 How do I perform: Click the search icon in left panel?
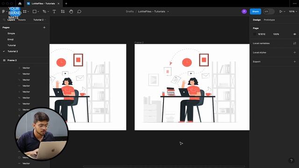4,20
